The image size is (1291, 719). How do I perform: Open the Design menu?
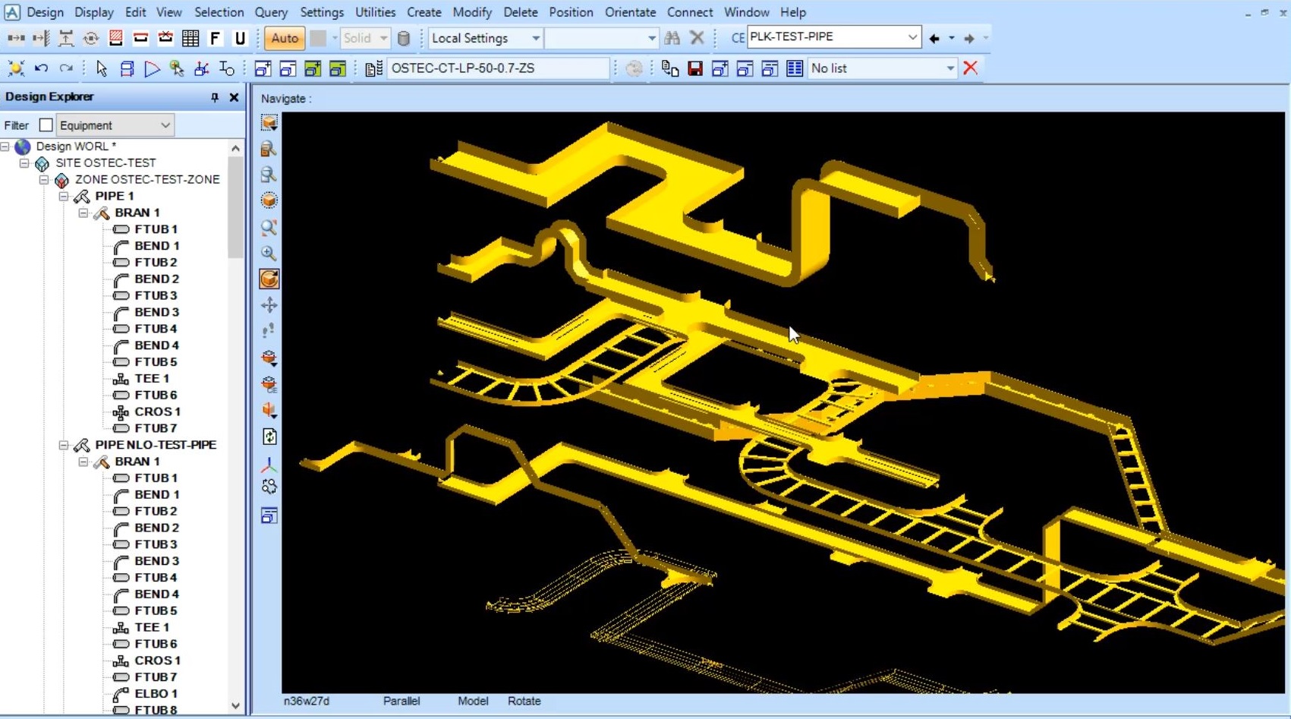(46, 12)
